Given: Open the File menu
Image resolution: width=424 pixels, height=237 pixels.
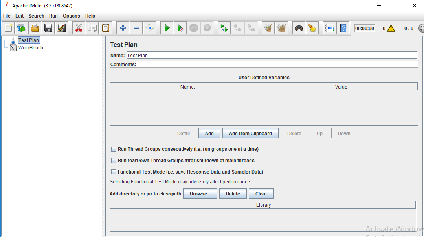Looking at the screenshot, I should coord(7,16).
